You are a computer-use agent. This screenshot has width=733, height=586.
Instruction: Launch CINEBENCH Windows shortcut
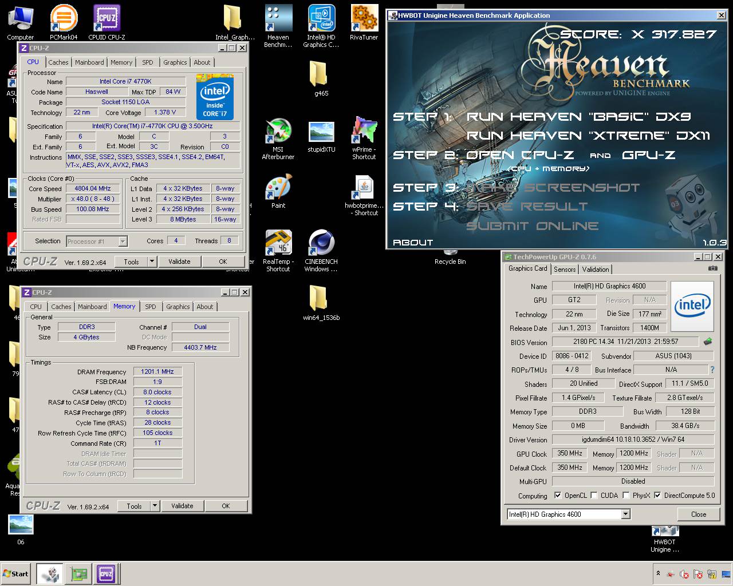coord(321,250)
